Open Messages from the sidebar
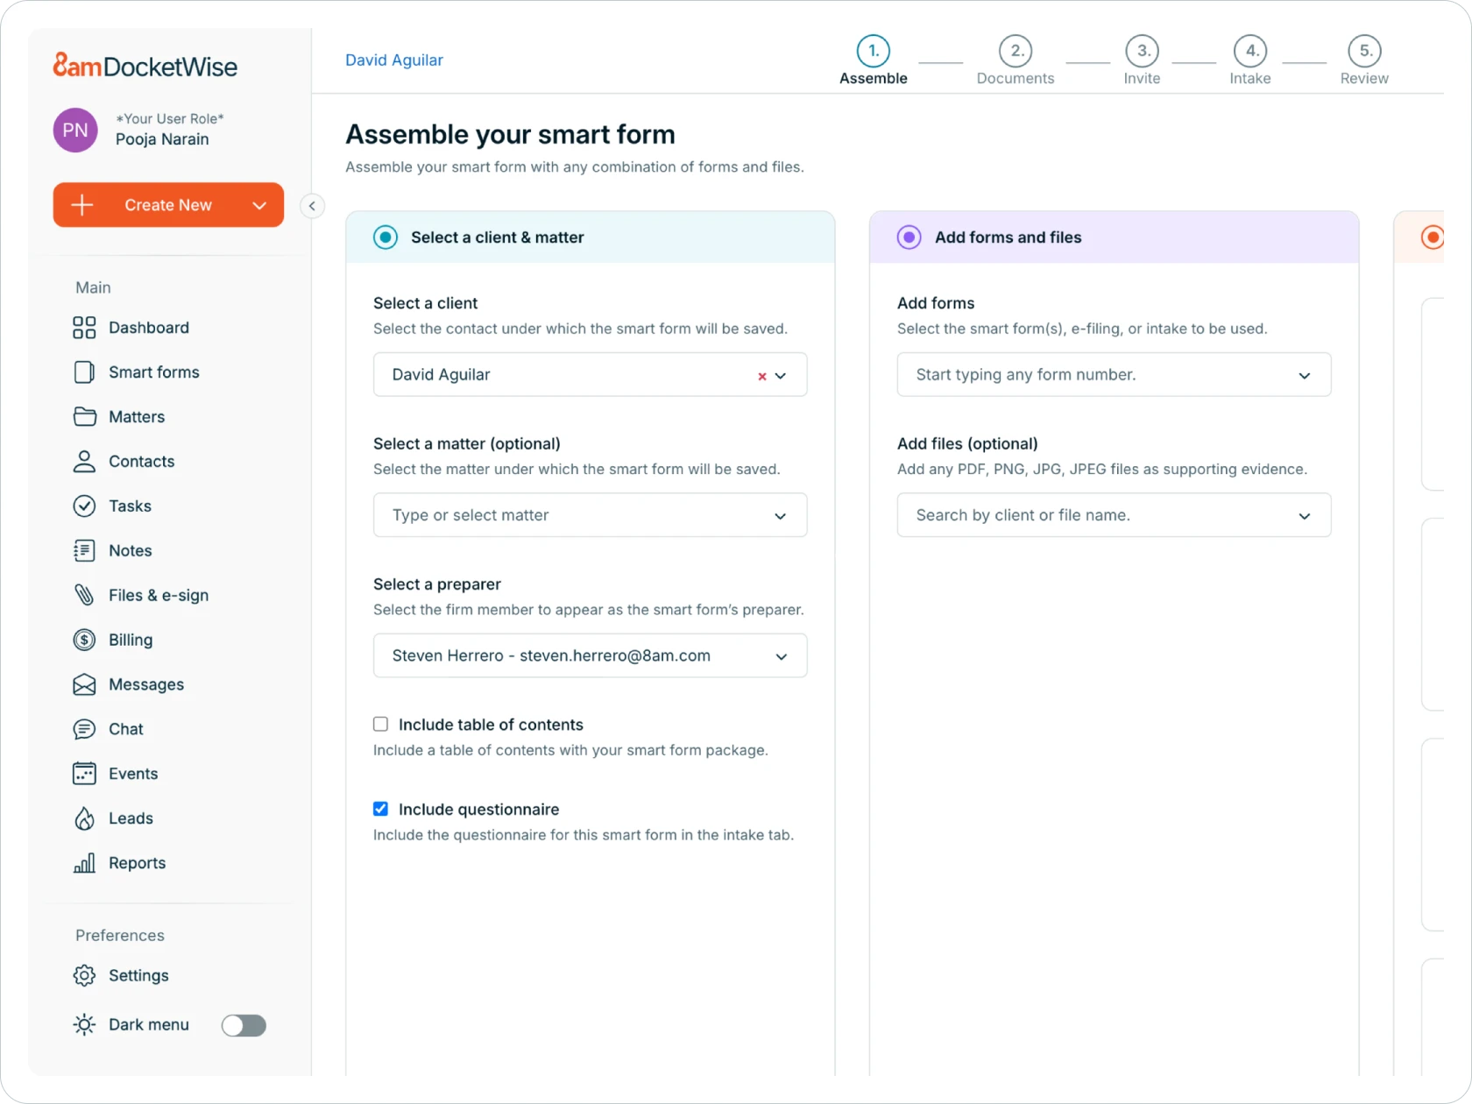 [146, 685]
